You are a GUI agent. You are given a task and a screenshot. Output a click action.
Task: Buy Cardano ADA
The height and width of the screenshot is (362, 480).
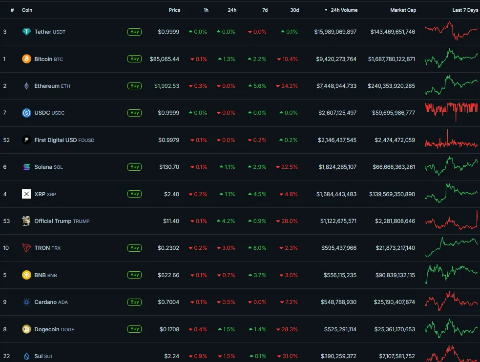pos(134,302)
